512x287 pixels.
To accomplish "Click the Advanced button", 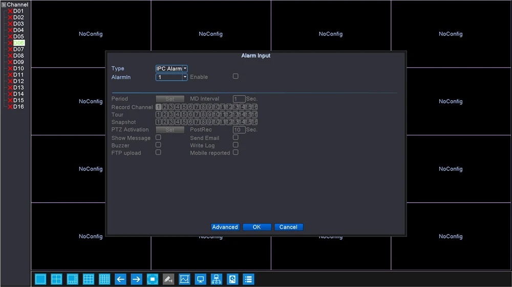I will click(225, 227).
